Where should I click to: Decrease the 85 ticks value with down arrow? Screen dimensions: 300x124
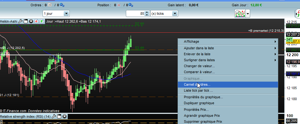point(147,15)
